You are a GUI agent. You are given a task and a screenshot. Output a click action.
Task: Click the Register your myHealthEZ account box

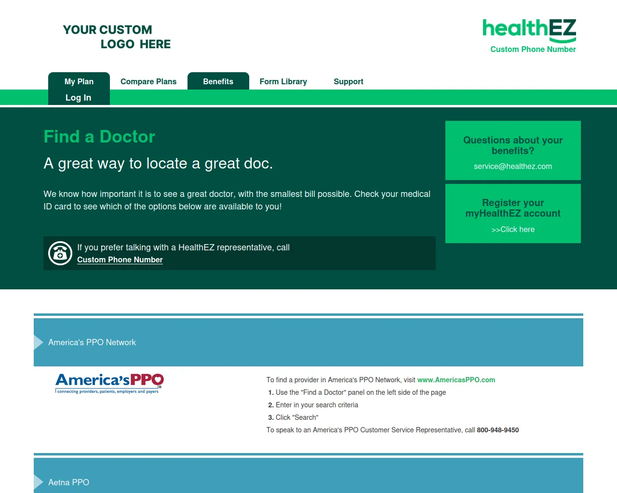pyautogui.click(x=513, y=213)
